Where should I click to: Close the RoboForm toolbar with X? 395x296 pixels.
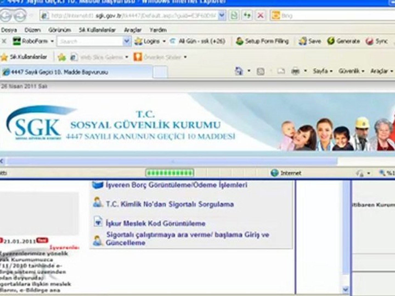pyautogui.click(x=4, y=41)
